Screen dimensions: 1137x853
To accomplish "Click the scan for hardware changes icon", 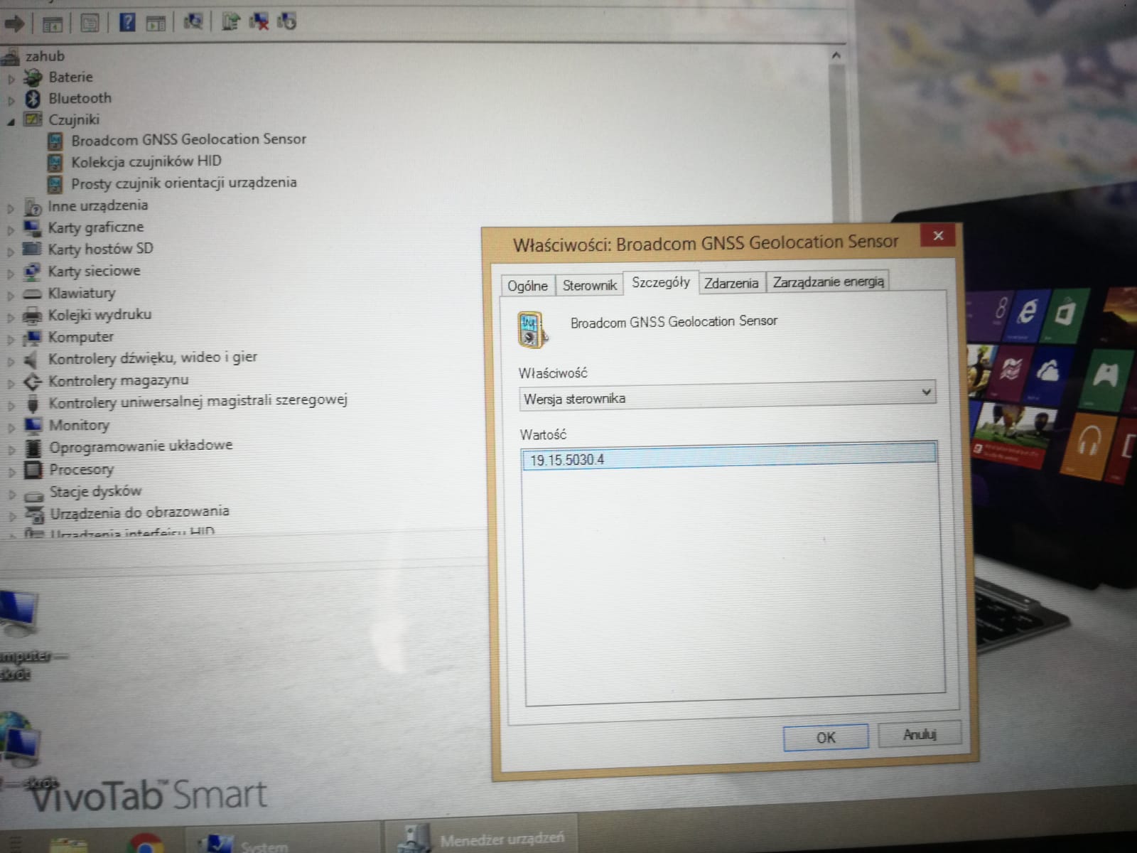I will [193, 22].
